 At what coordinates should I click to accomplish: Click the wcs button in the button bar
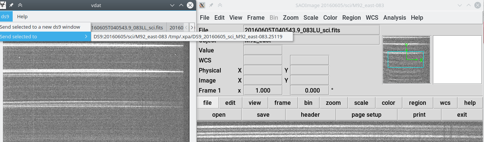[x=445, y=103]
